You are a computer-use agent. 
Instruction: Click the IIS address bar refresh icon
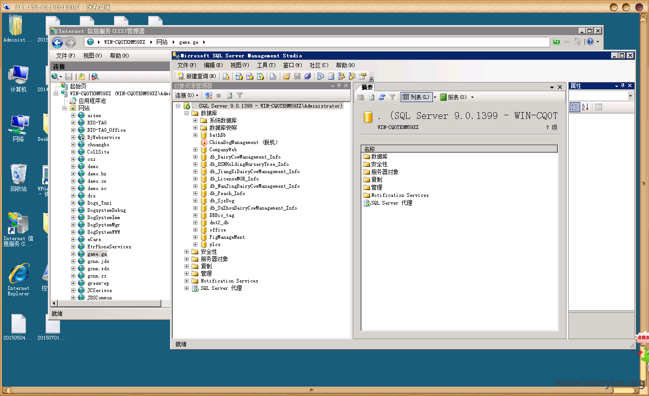[x=556, y=41]
